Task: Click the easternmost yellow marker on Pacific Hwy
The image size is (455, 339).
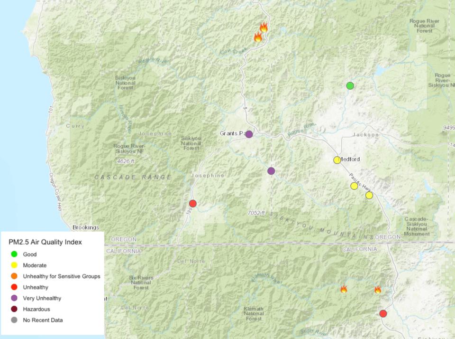Action: click(369, 195)
